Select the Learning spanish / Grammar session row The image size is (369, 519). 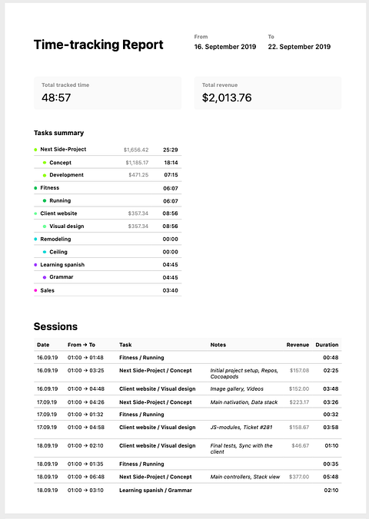coord(188,490)
